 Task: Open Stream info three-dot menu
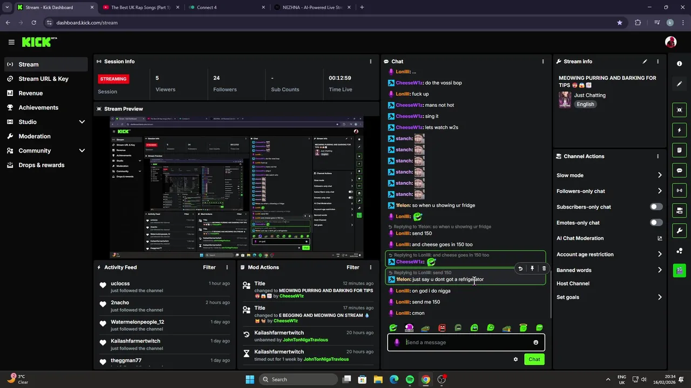[658, 61]
